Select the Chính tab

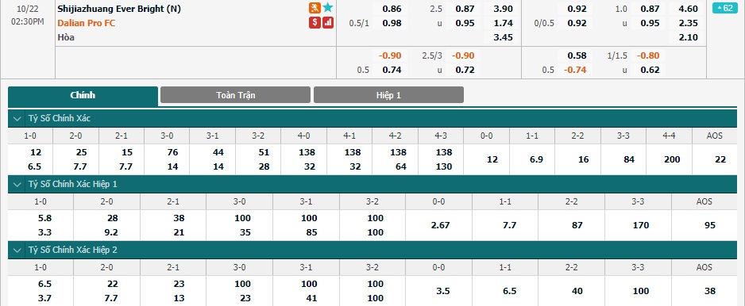click(x=83, y=95)
